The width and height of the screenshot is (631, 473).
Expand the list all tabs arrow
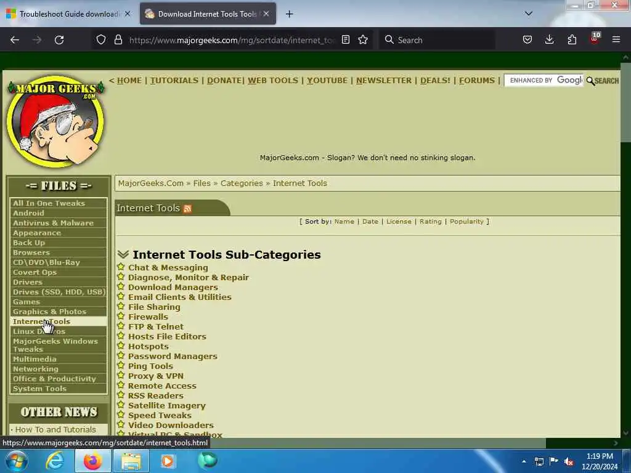pos(528,14)
